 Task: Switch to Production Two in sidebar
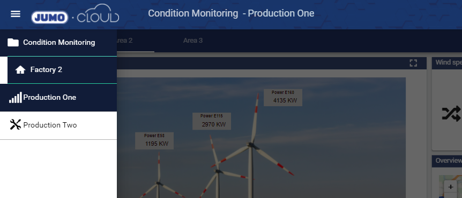pos(58,125)
